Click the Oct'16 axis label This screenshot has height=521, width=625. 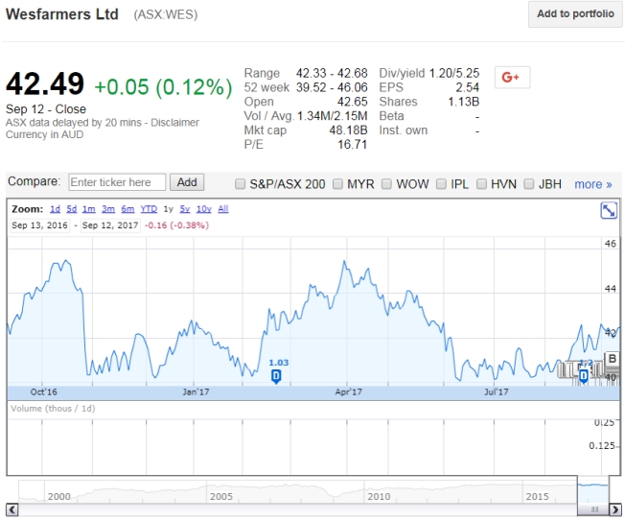tap(44, 392)
